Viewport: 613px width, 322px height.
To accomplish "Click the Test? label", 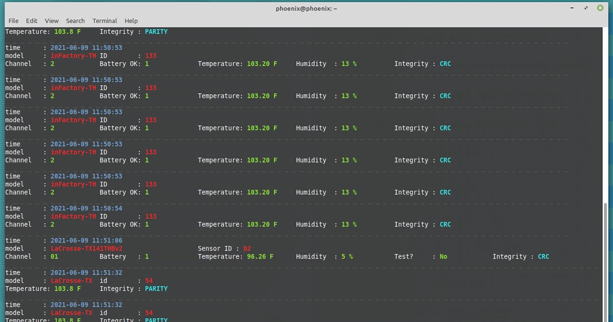I will (404, 257).
